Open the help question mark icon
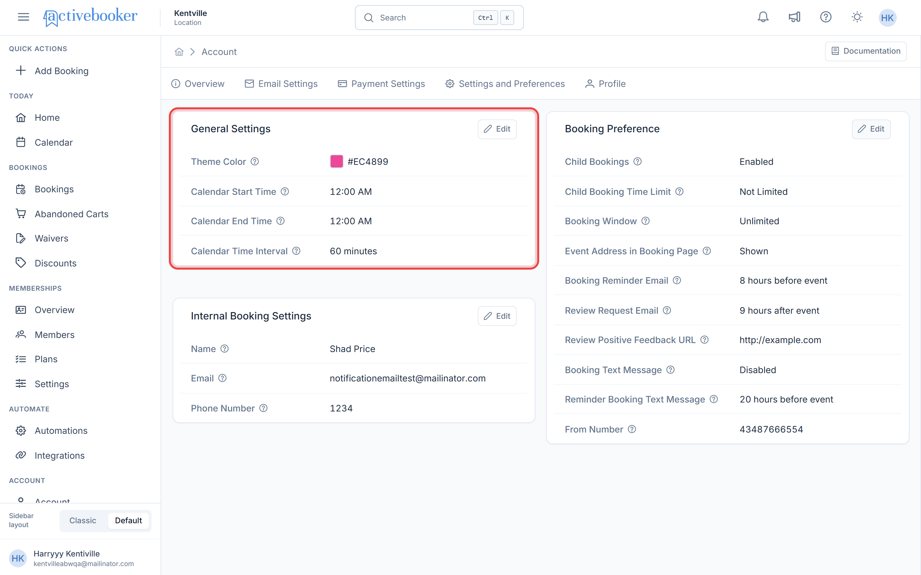The width and height of the screenshot is (921, 575). [825, 17]
